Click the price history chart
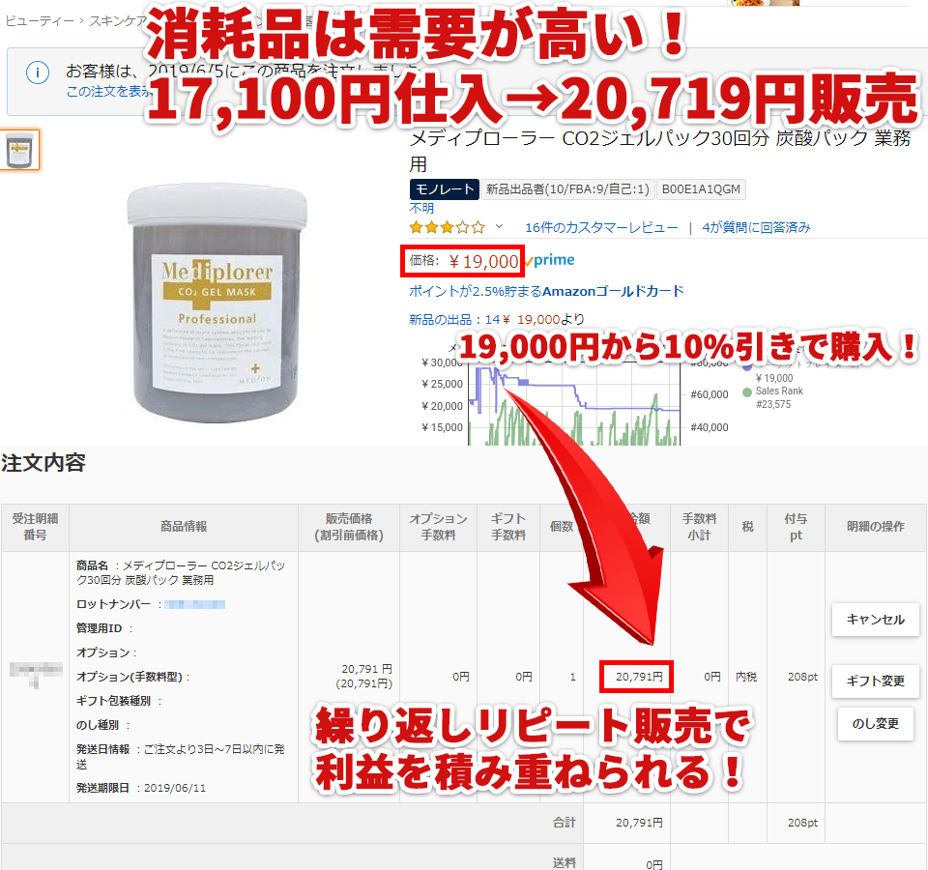Screen dimensions: 928x870 tap(574, 402)
